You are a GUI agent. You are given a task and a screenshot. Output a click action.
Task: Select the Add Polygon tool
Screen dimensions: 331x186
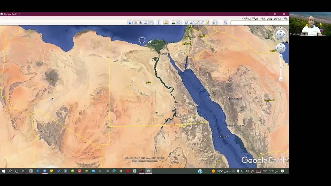(x=202, y=23)
